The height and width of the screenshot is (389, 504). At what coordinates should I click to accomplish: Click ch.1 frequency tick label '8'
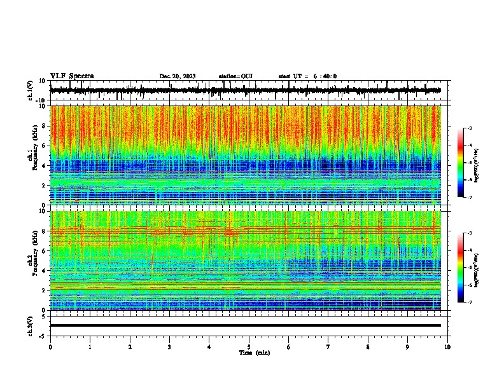45,126
